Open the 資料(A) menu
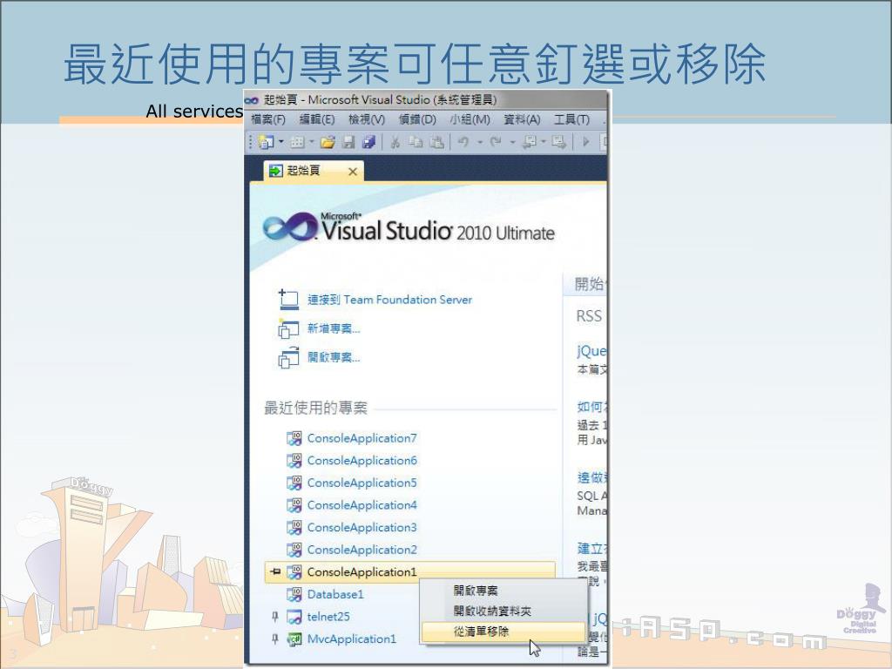The image size is (892, 669). pos(522,119)
